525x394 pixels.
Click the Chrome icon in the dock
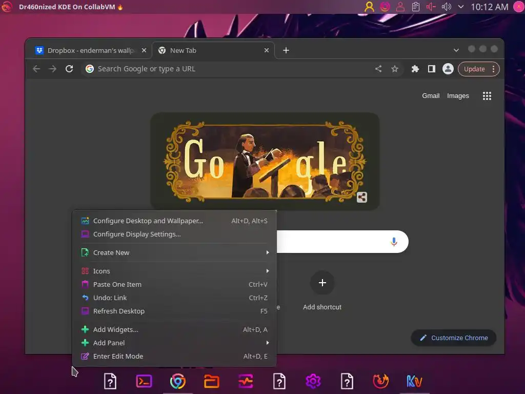[178, 381]
